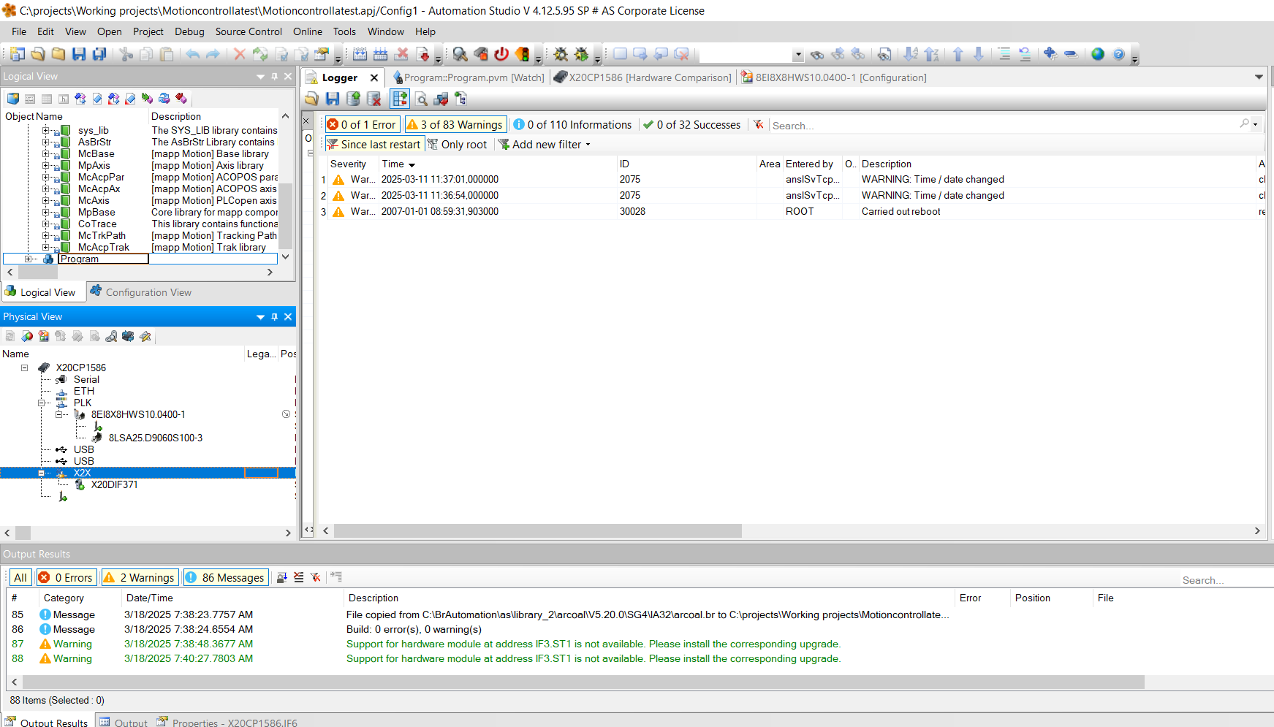This screenshot has width=1274, height=727.
Task: Expand the Program node in Logical View
Action: tap(28, 259)
